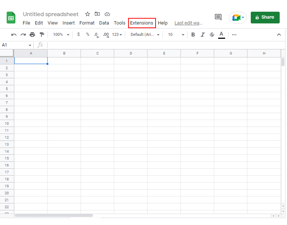287x225 pixels.
Task: Show more toolbar options
Action: [234, 34]
